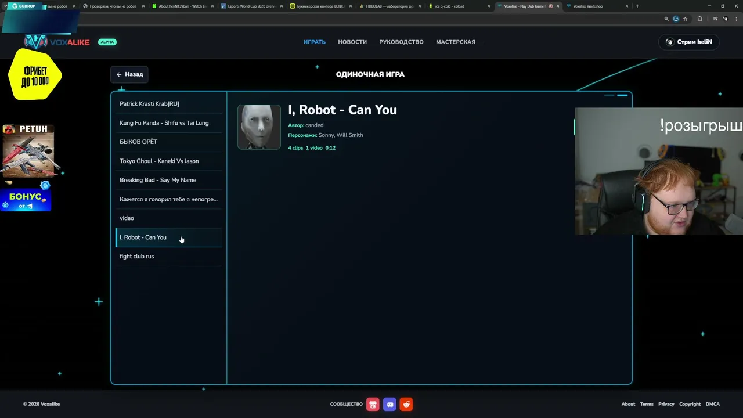
Task: Open the browser extensions icon
Action: [699, 19]
